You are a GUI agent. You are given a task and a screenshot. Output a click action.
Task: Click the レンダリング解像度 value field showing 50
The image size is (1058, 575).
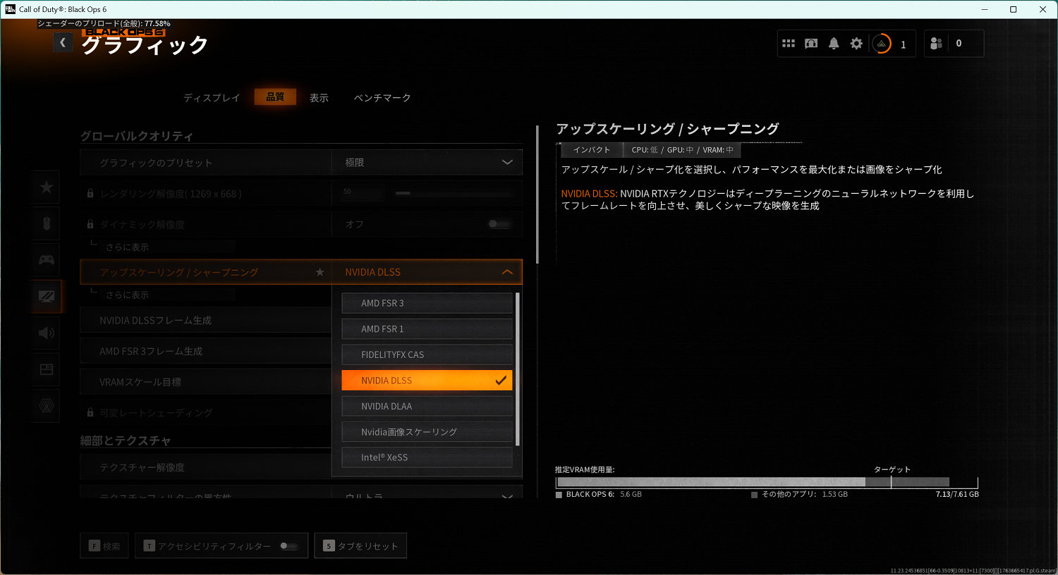click(363, 192)
